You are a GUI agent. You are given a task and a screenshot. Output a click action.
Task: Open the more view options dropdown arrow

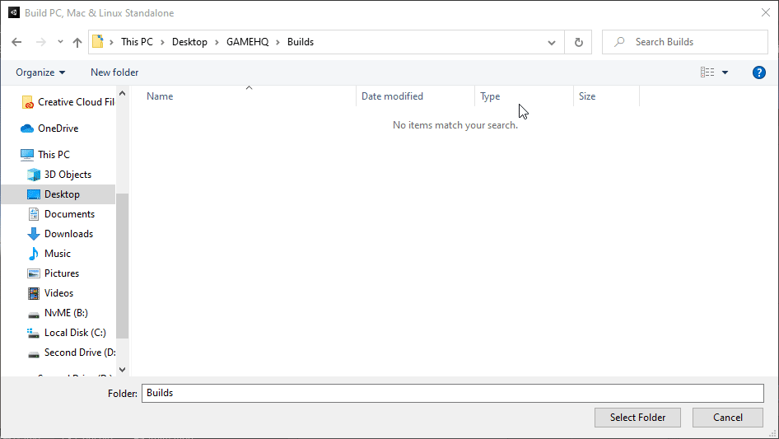(725, 72)
